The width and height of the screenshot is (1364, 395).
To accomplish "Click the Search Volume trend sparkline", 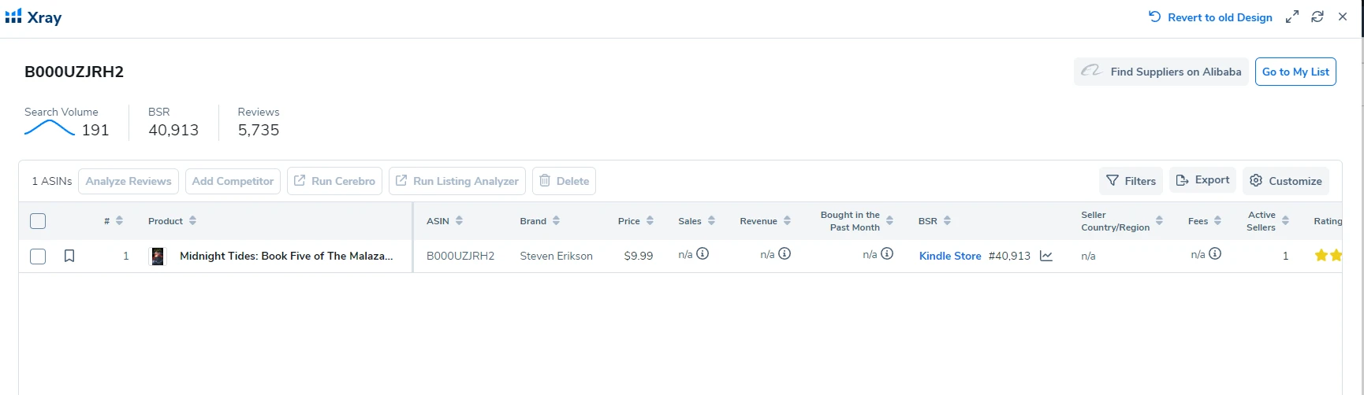I will 49,128.
